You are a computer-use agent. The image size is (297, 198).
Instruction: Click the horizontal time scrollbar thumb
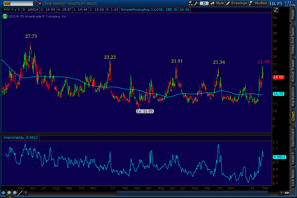tap(192, 193)
